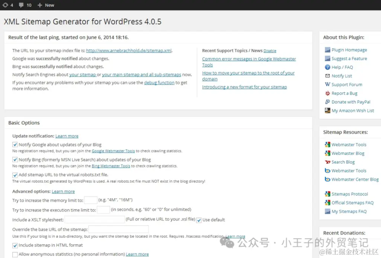The image size is (381, 258).
Task: Open Webmaster Center Blog link text
Action: pyautogui.click(x=355, y=179)
